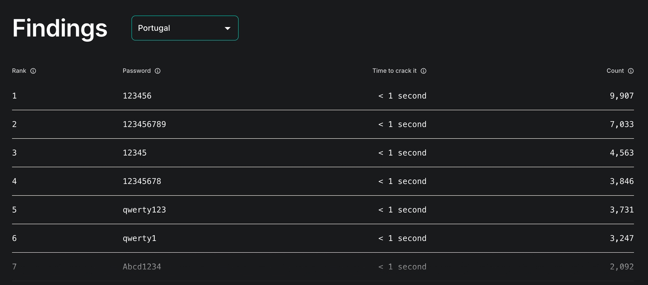Viewport: 648px width, 285px height.
Task: Click the info icon next to Password
Action: pyautogui.click(x=158, y=71)
